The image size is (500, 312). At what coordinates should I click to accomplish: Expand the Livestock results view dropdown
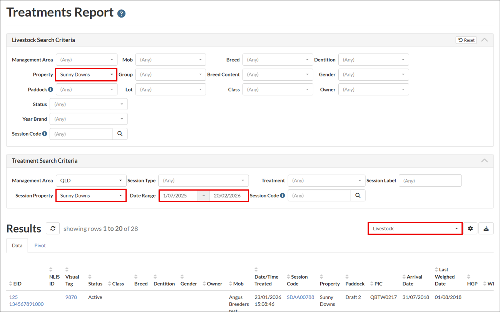(415, 229)
